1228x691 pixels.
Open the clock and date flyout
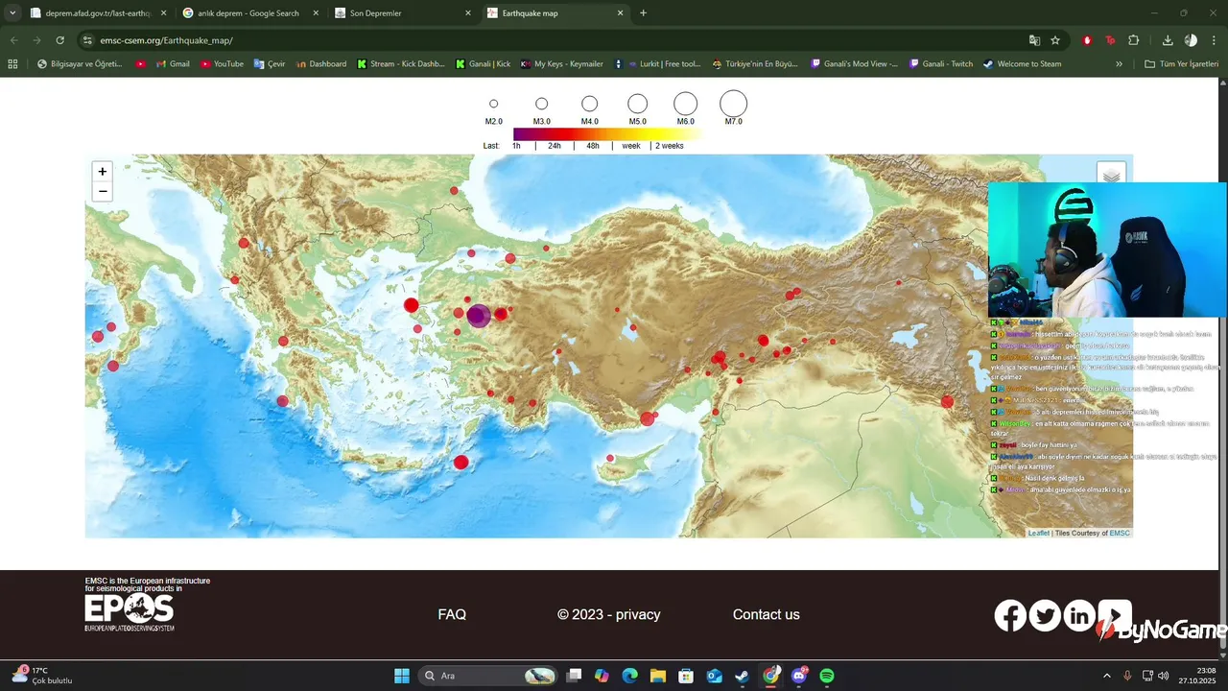[1199, 676]
